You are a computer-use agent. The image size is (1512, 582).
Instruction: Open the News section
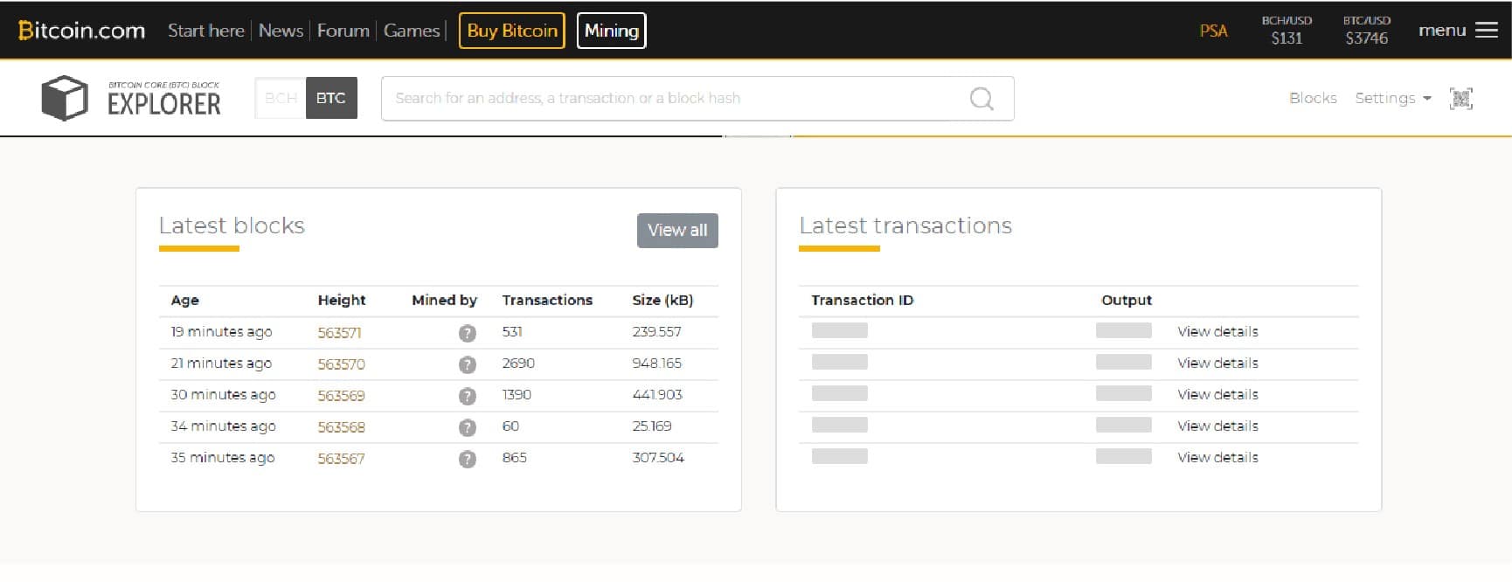(281, 31)
